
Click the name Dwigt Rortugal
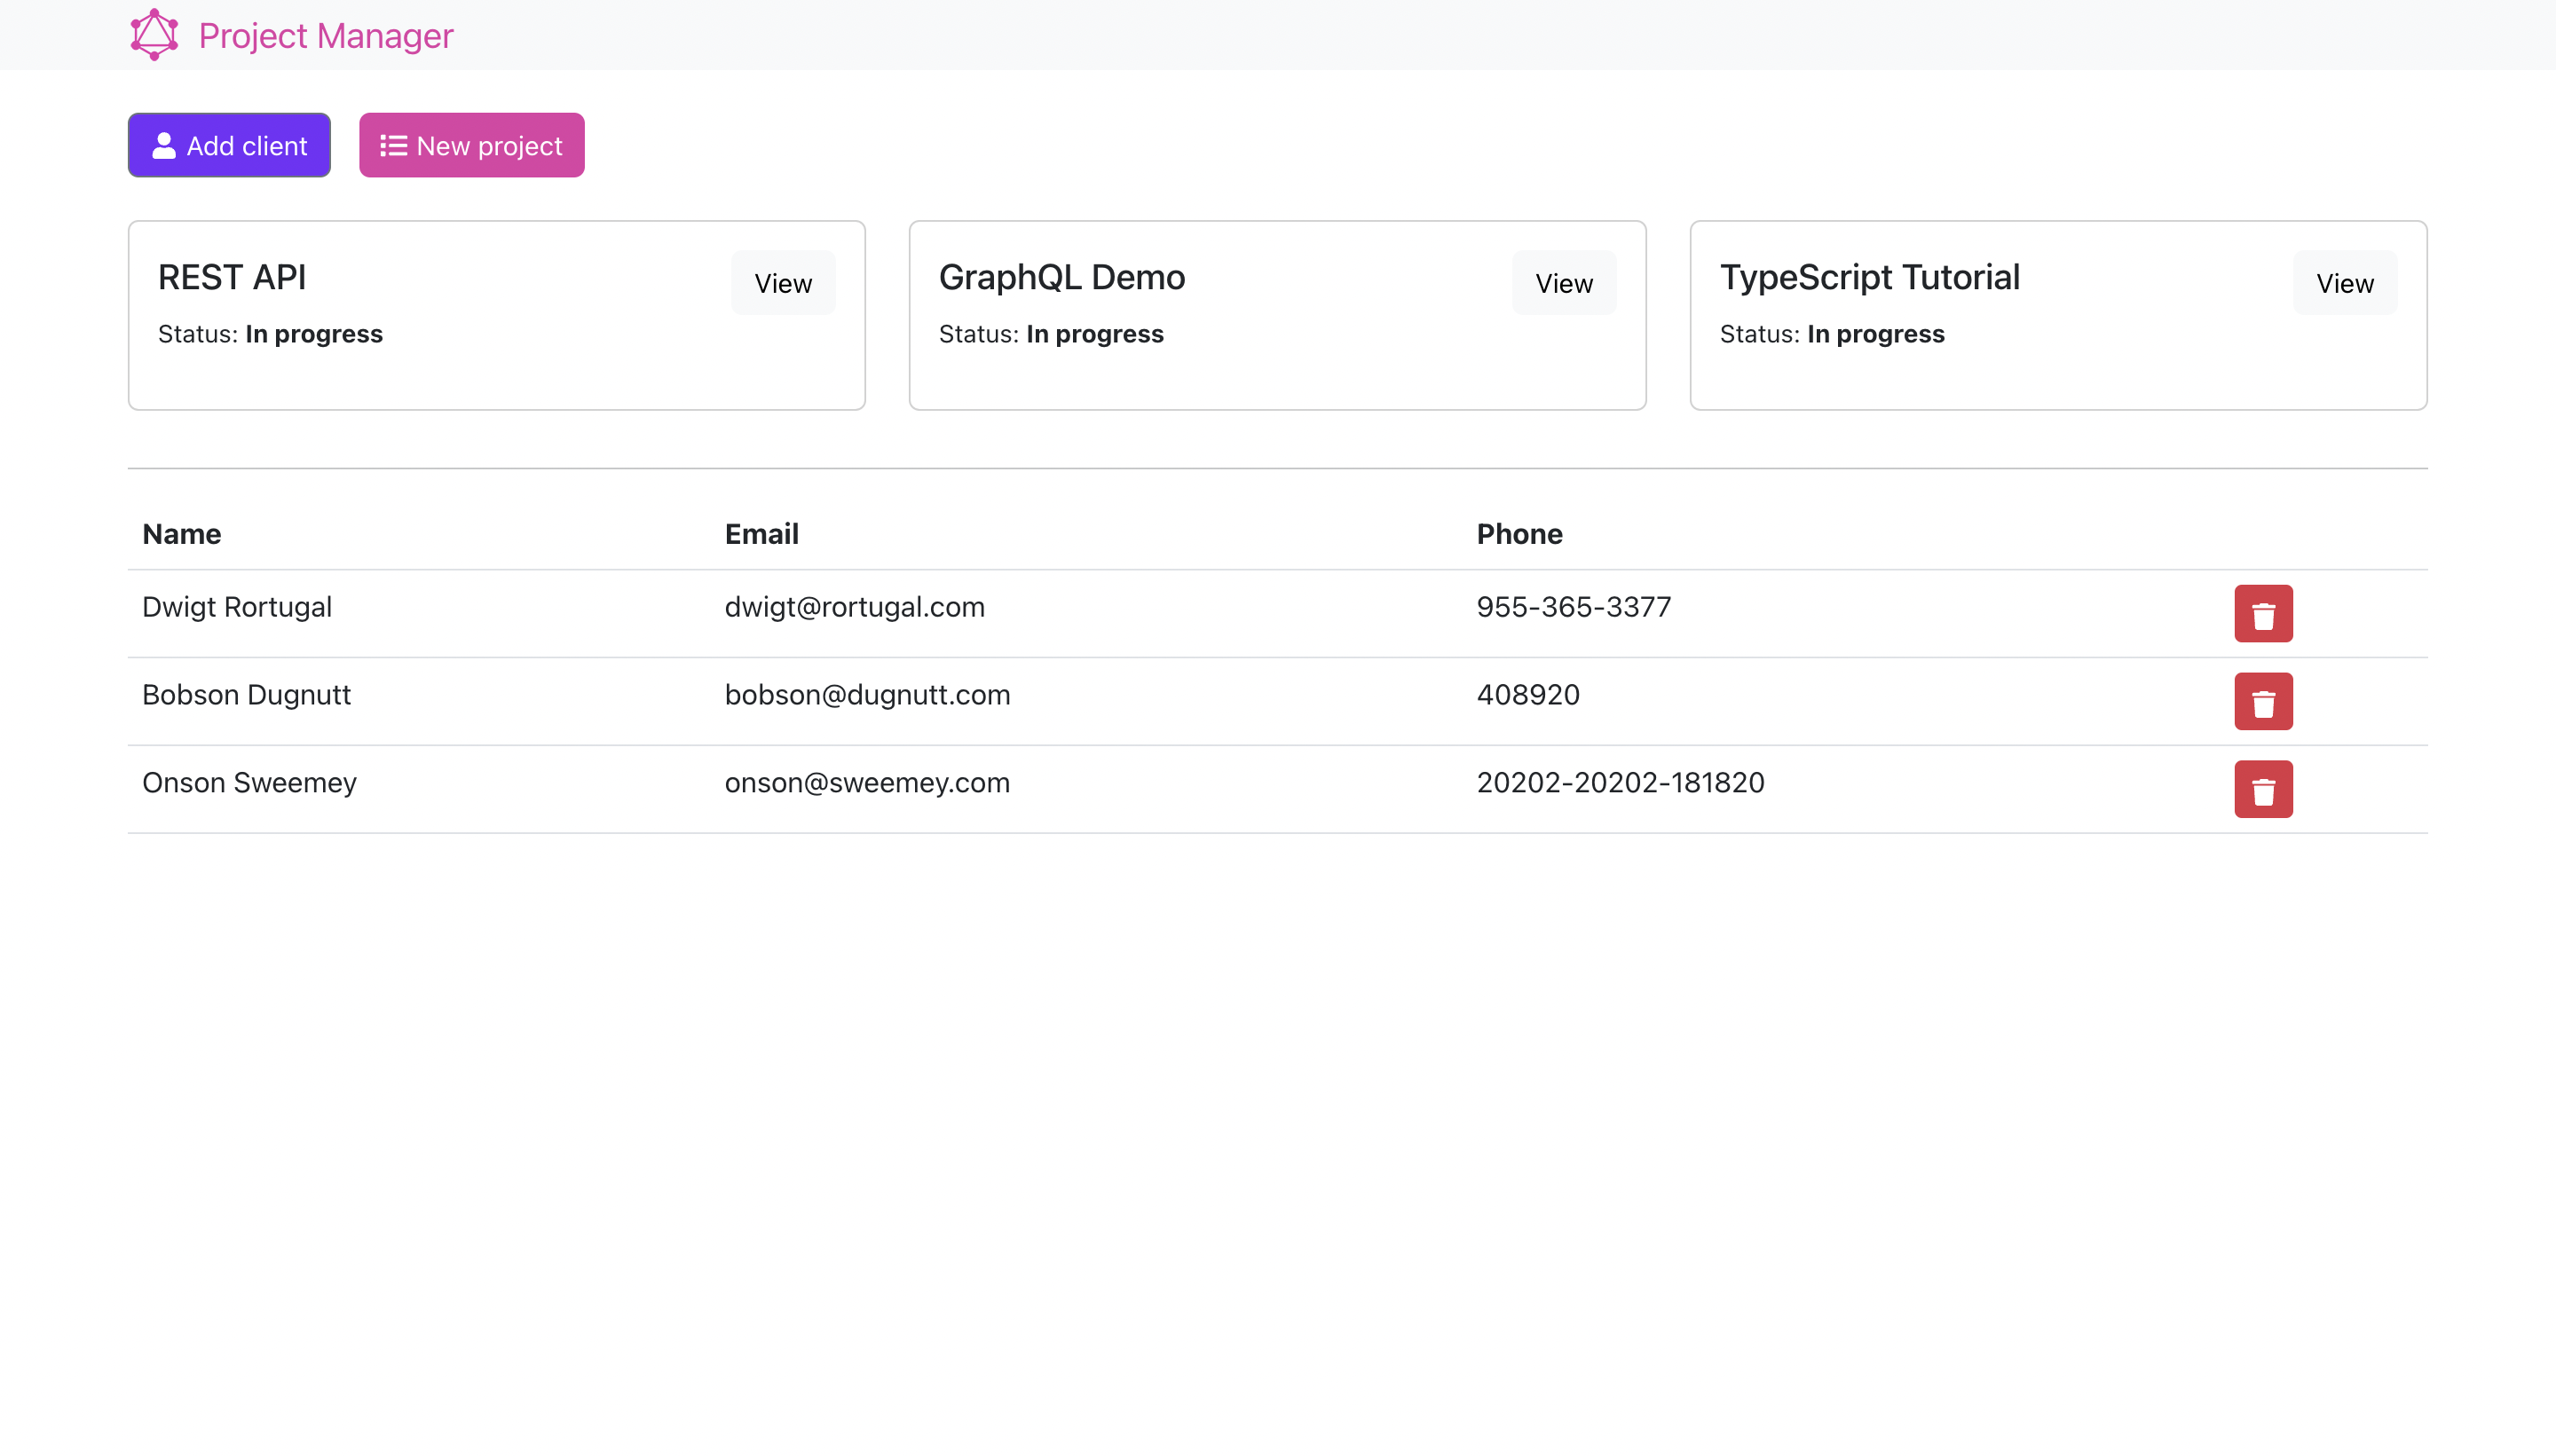tap(237, 607)
